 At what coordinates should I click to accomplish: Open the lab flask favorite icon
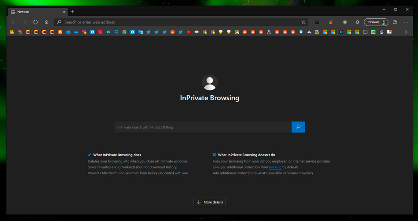pyautogui.click(x=269, y=32)
